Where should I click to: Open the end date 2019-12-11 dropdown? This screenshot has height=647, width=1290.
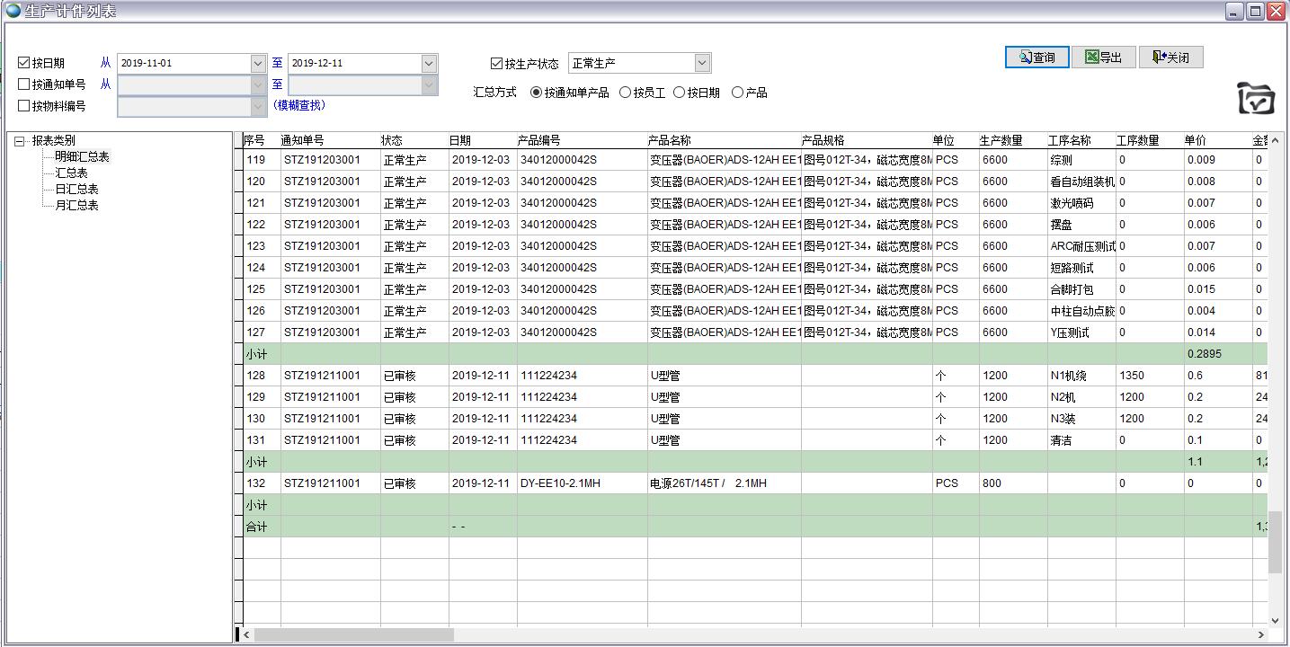pos(429,64)
